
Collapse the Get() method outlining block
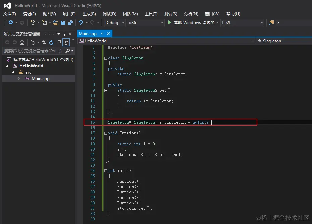tap(106, 90)
